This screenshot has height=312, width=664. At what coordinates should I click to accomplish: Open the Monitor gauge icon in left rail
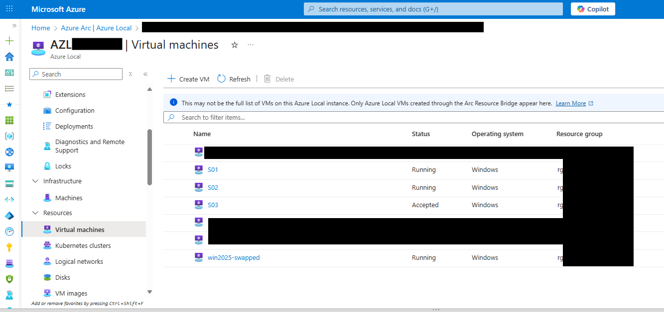9,231
